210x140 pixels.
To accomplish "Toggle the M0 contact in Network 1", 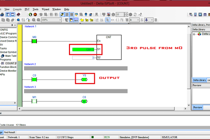I will click(x=34, y=41).
